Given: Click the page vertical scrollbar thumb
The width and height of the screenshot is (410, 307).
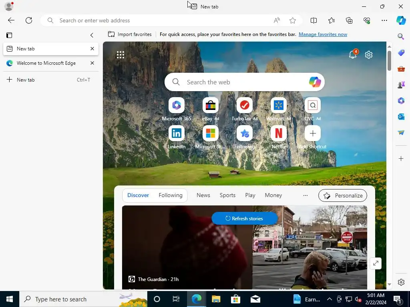Looking at the screenshot, I should (x=389, y=61).
